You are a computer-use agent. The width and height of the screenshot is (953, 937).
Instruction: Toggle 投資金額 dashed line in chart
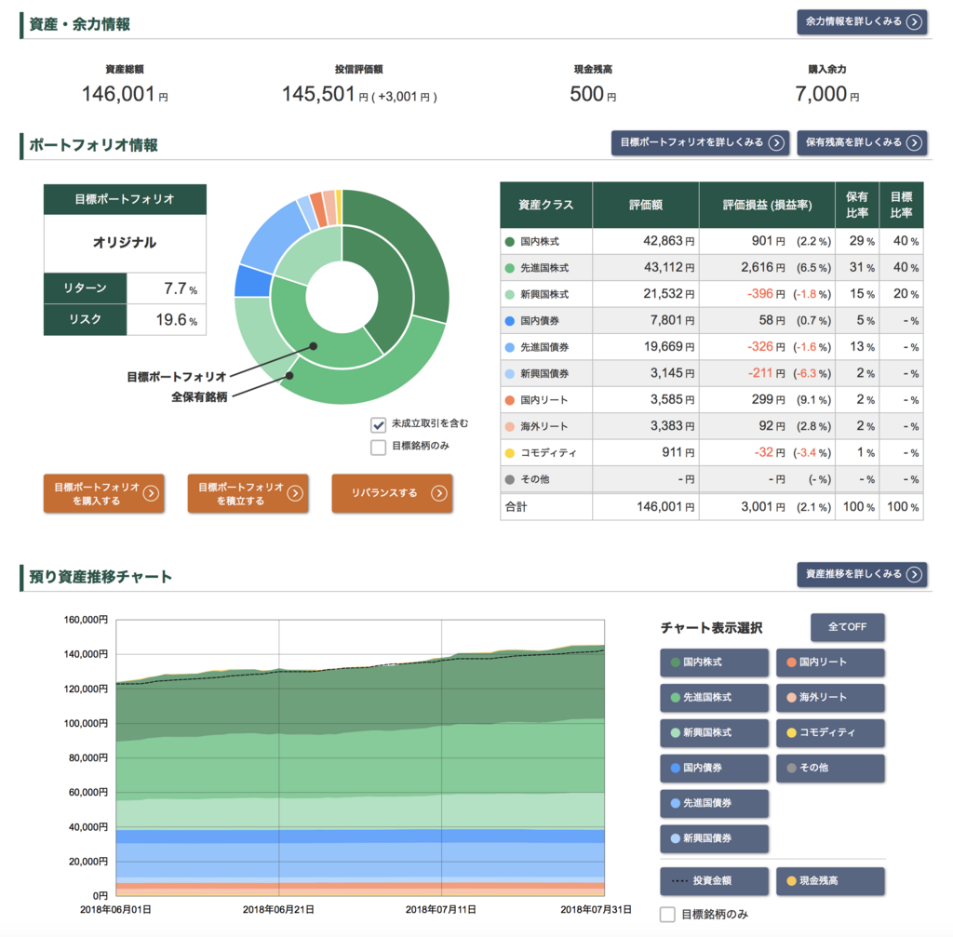714,881
